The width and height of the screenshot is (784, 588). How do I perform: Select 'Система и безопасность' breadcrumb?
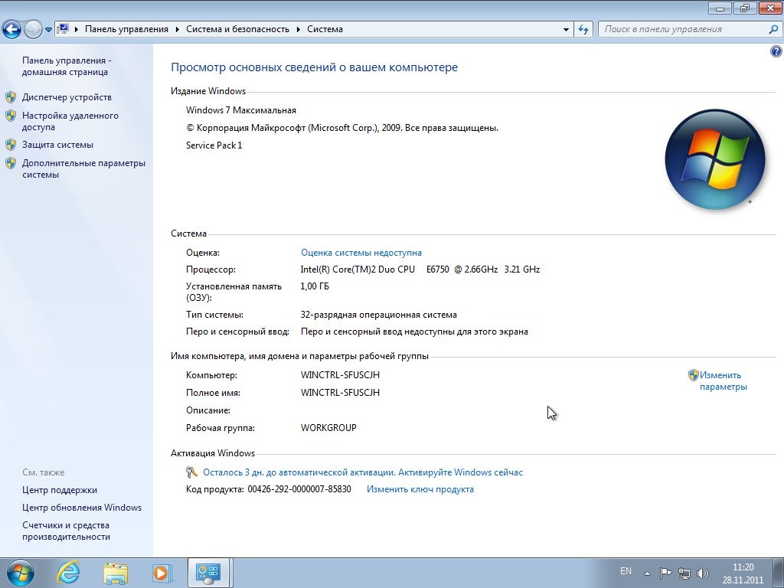pos(237,29)
